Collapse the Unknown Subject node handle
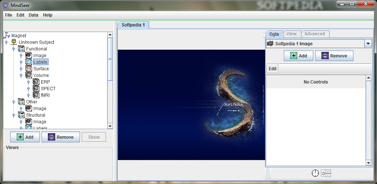The height and width of the screenshot is (184, 377). click(x=6, y=42)
